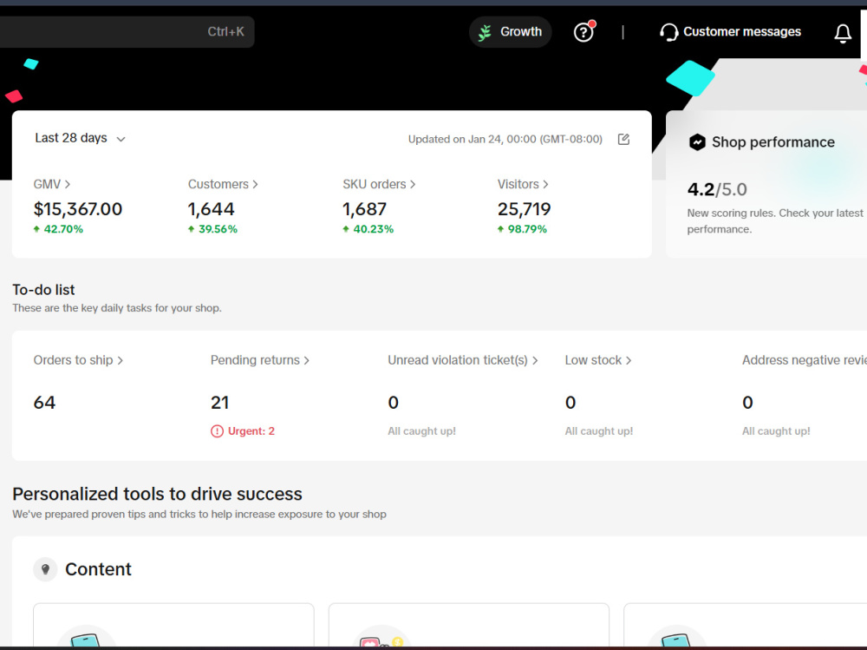The height and width of the screenshot is (650, 867).
Task: Edit dashboard metrics with pencil icon
Action: tap(623, 139)
